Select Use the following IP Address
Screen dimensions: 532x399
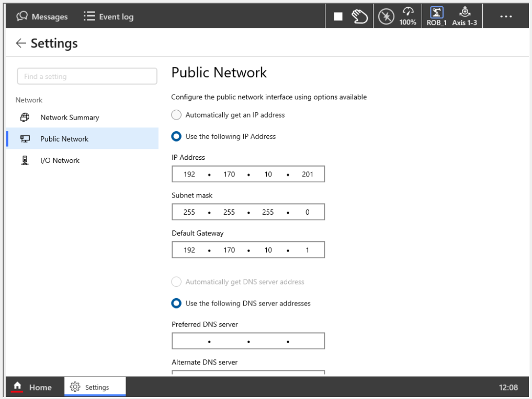click(x=177, y=136)
